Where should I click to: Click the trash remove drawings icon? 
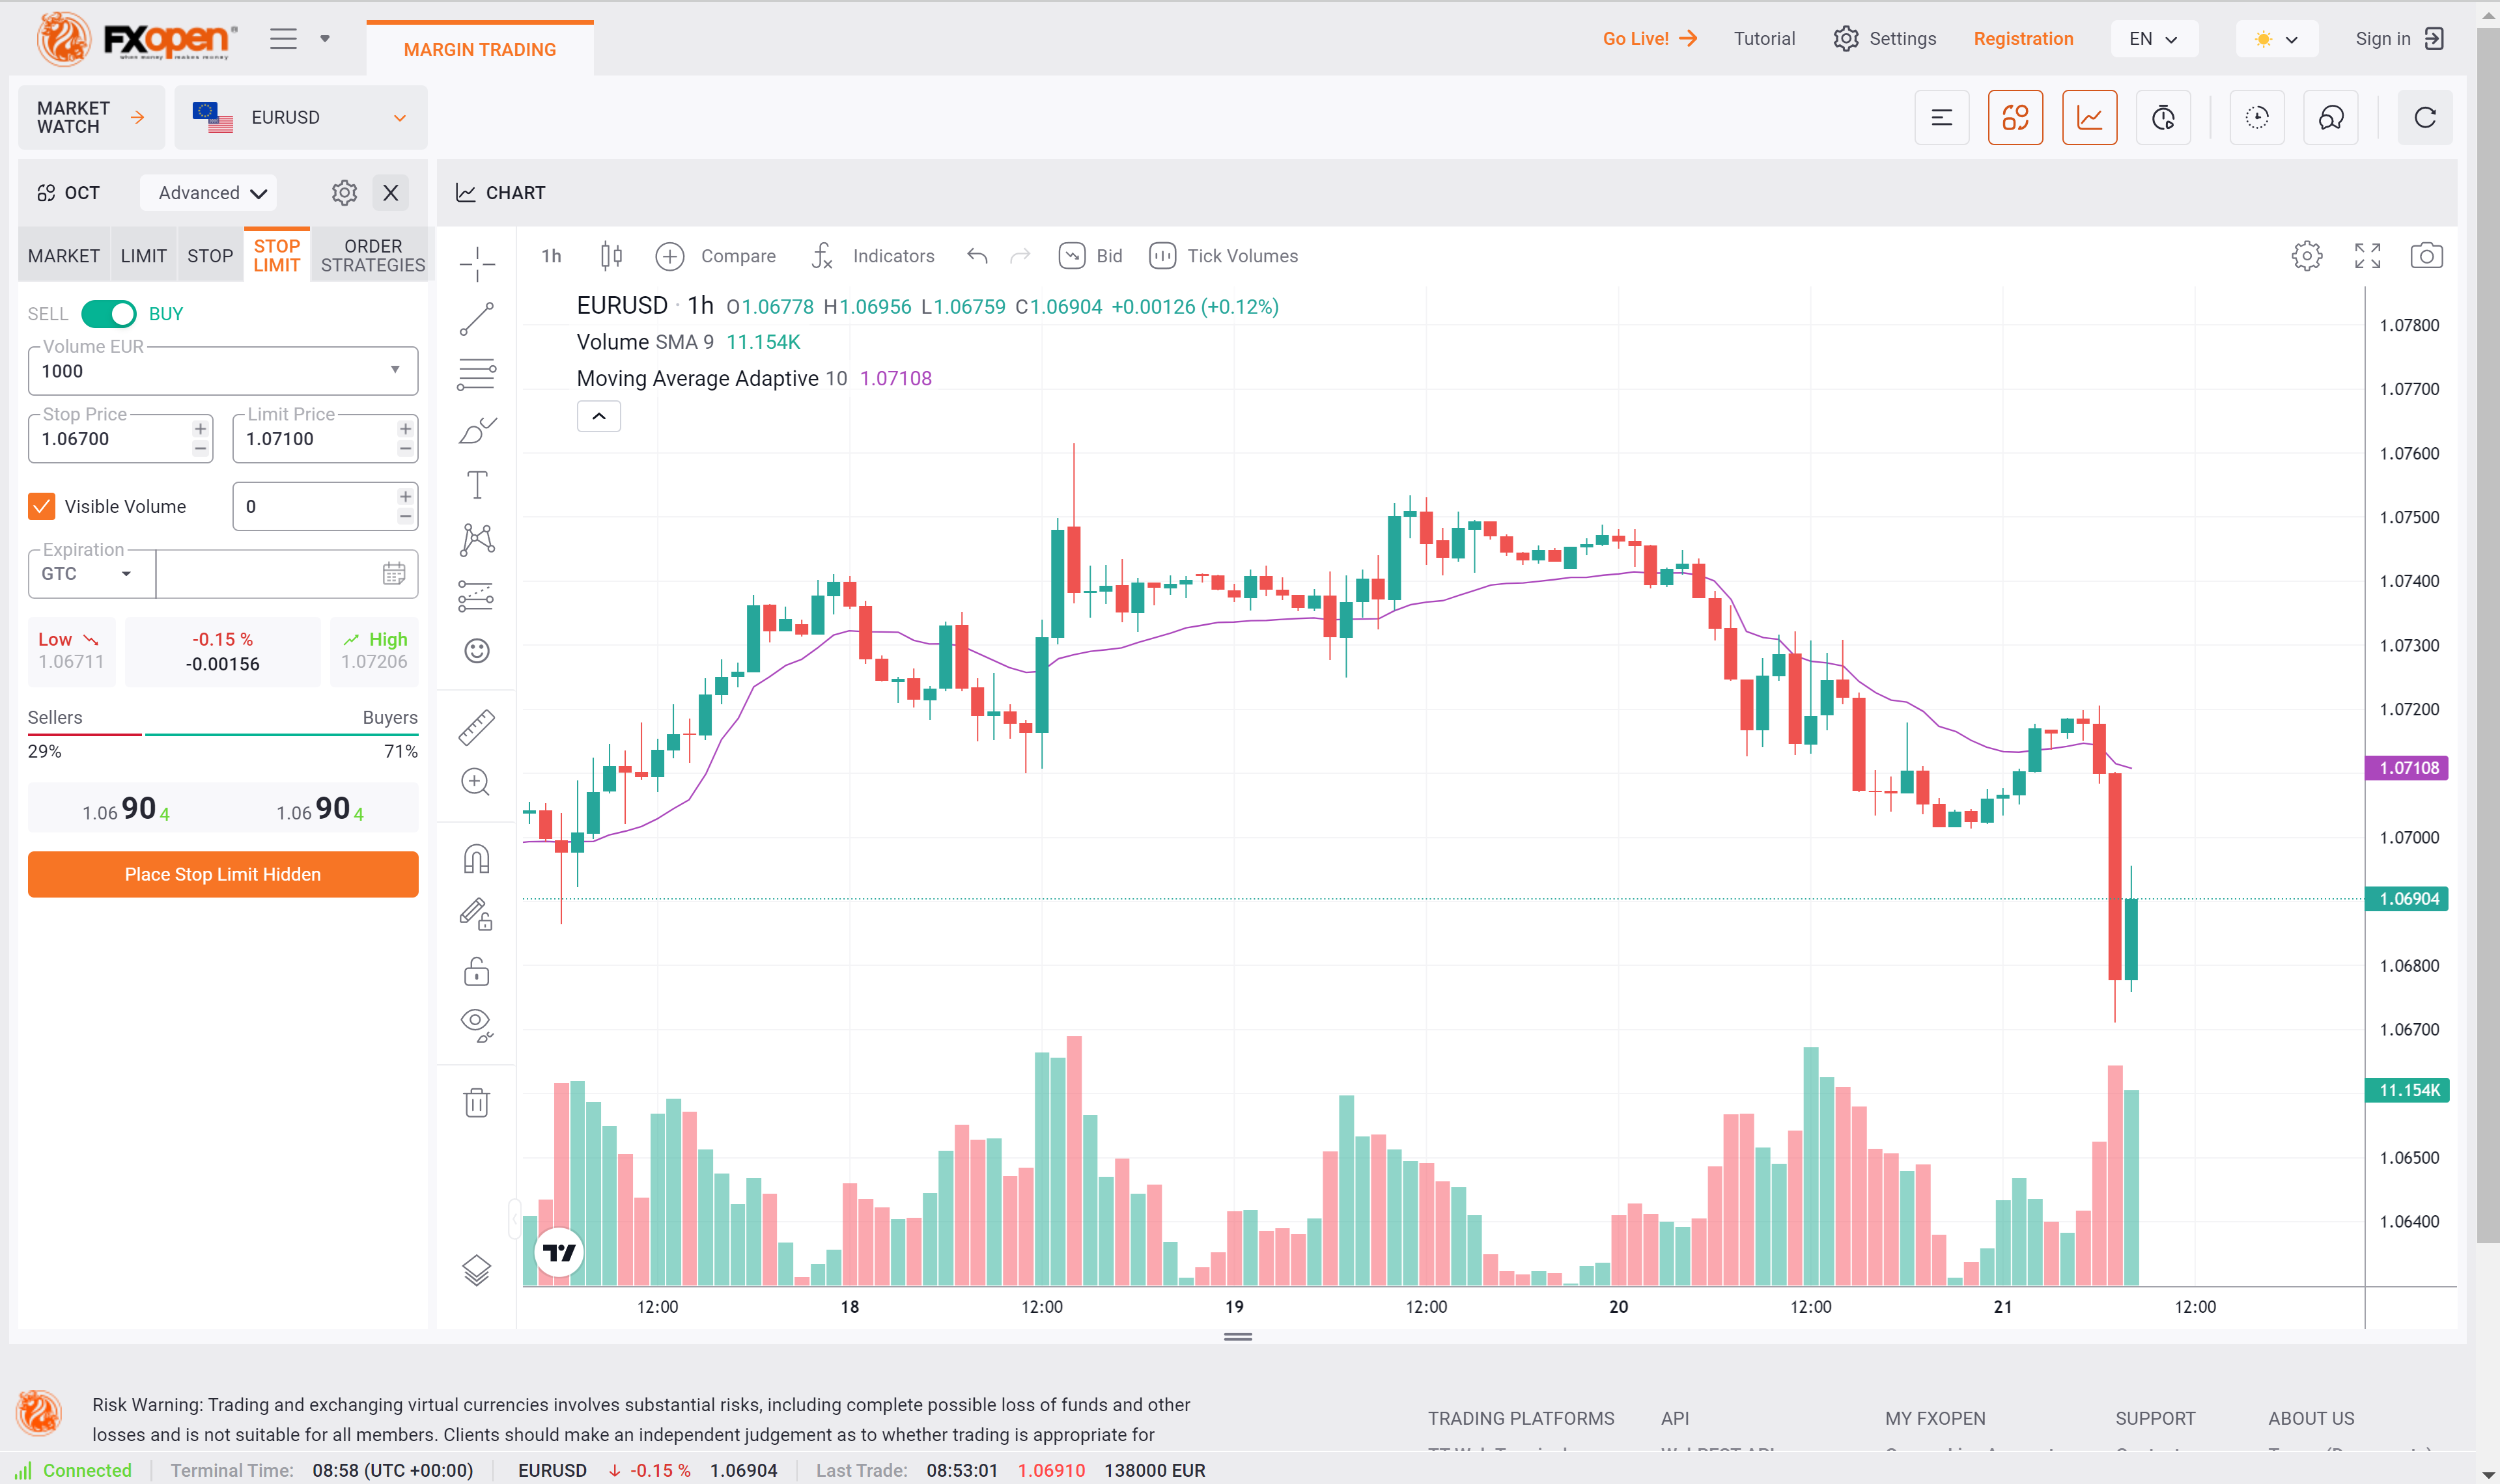(x=477, y=1102)
